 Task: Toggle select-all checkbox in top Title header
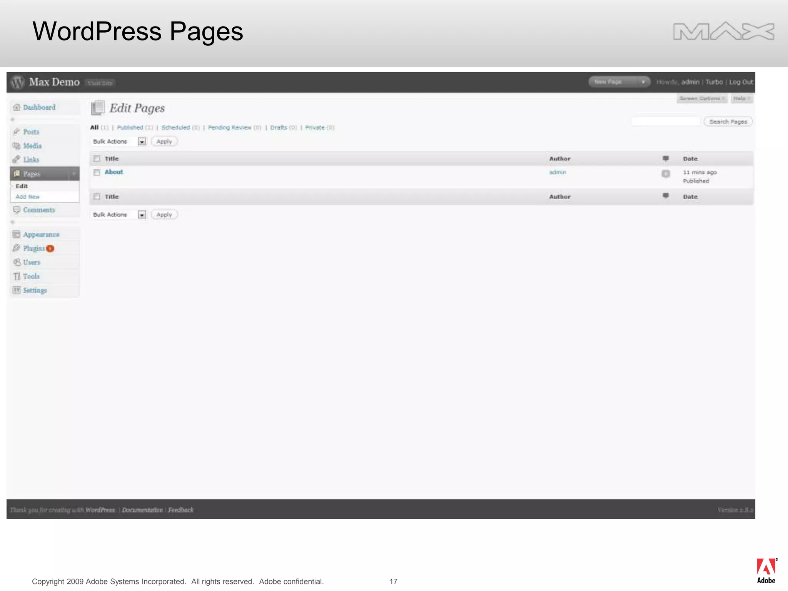(x=97, y=159)
